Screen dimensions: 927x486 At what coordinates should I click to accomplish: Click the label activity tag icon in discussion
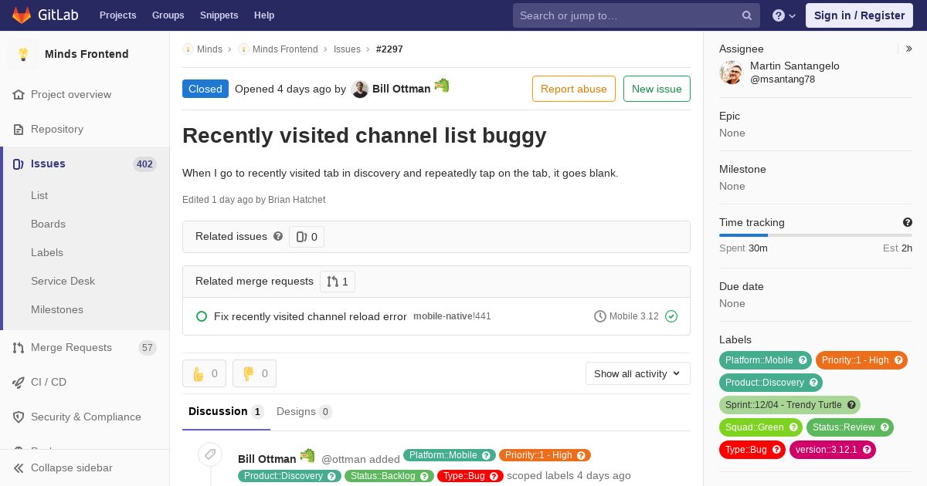click(x=209, y=454)
